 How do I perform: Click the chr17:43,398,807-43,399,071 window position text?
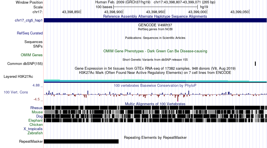tap(184, 2)
